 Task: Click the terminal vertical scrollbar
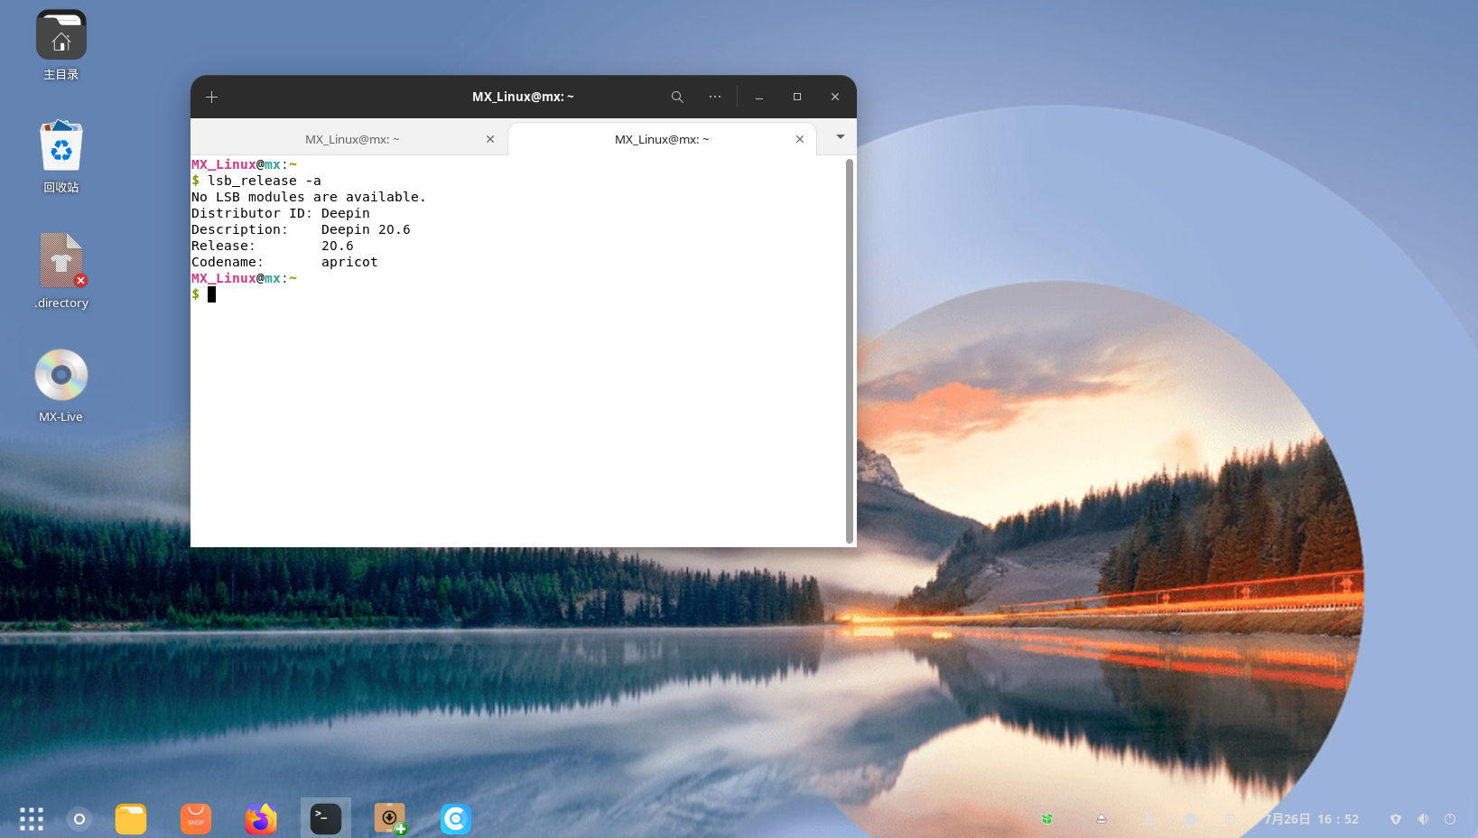pyautogui.click(x=849, y=350)
